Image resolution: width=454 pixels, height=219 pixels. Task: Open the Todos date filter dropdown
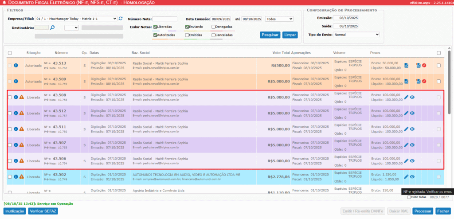tap(279, 19)
